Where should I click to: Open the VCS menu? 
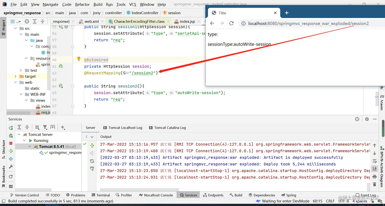click(132, 4)
